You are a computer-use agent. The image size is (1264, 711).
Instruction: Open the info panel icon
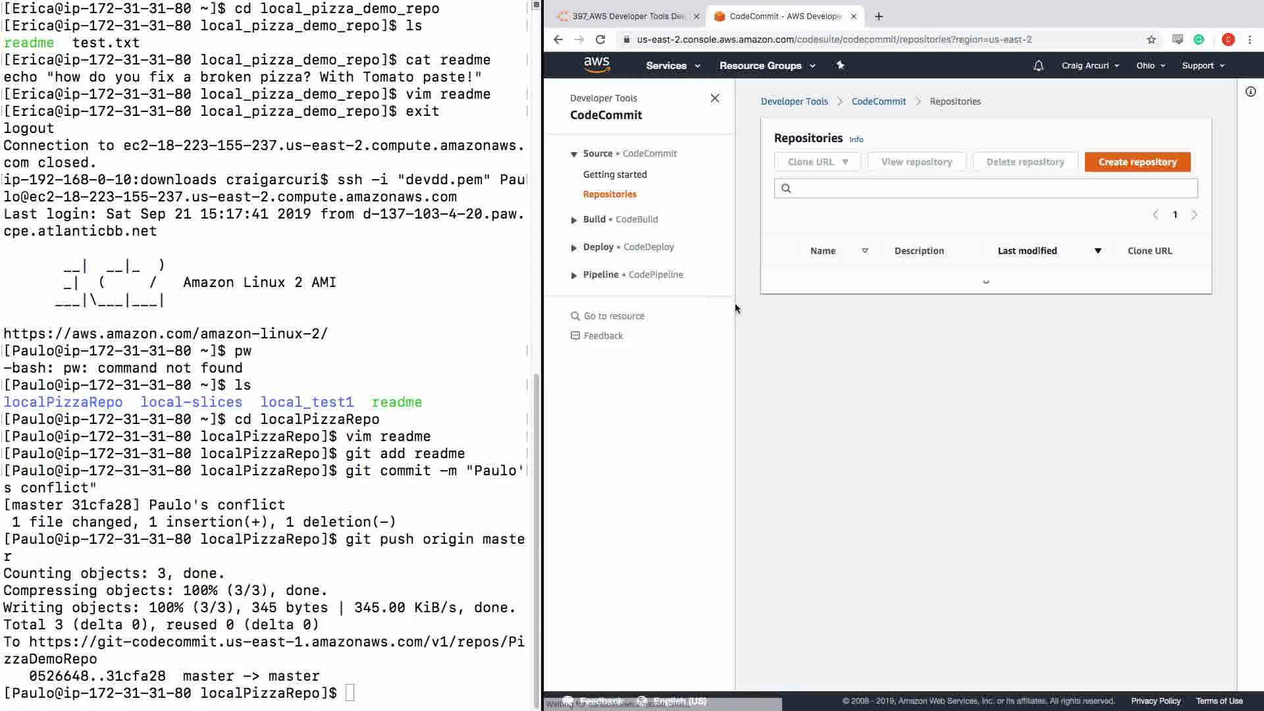click(1250, 92)
